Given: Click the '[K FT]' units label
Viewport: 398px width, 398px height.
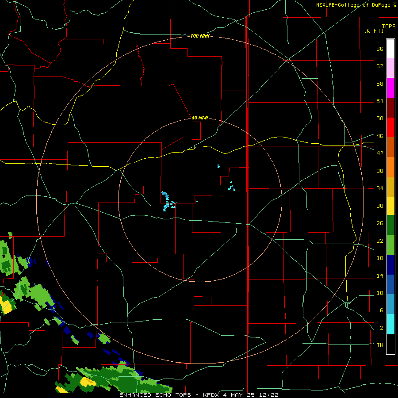Looking at the screenshot, I should (374, 31).
